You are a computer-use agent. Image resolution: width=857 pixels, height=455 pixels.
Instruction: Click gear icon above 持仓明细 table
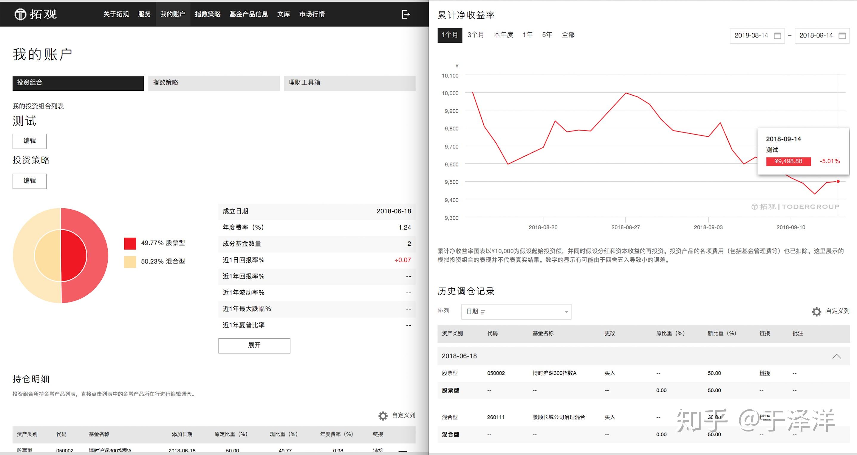(x=383, y=416)
